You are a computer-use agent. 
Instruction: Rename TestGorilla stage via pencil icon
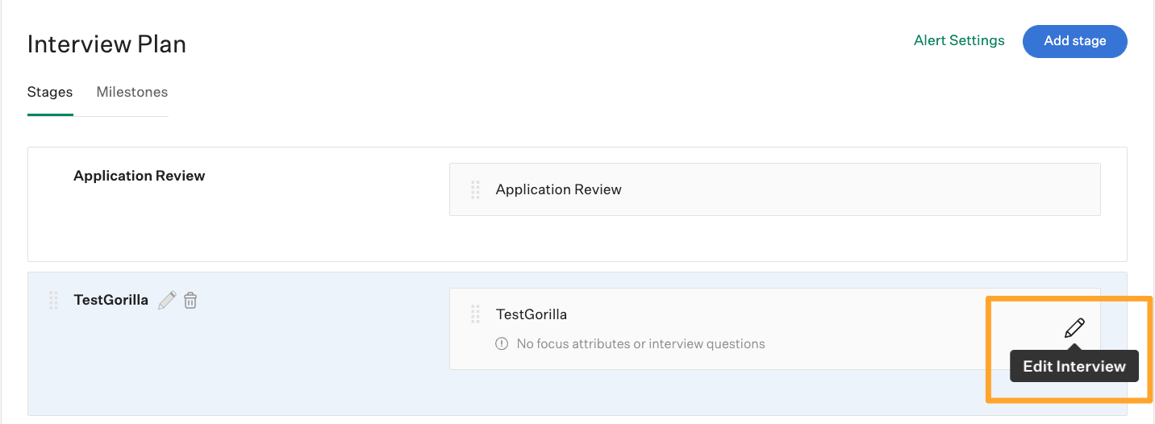point(167,301)
